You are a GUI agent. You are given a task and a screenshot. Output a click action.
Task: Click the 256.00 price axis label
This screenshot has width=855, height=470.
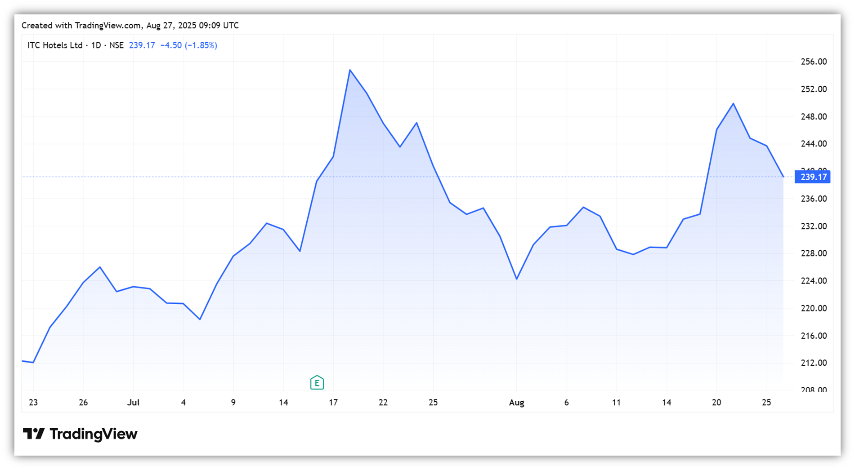pyautogui.click(x=814, y=62)
